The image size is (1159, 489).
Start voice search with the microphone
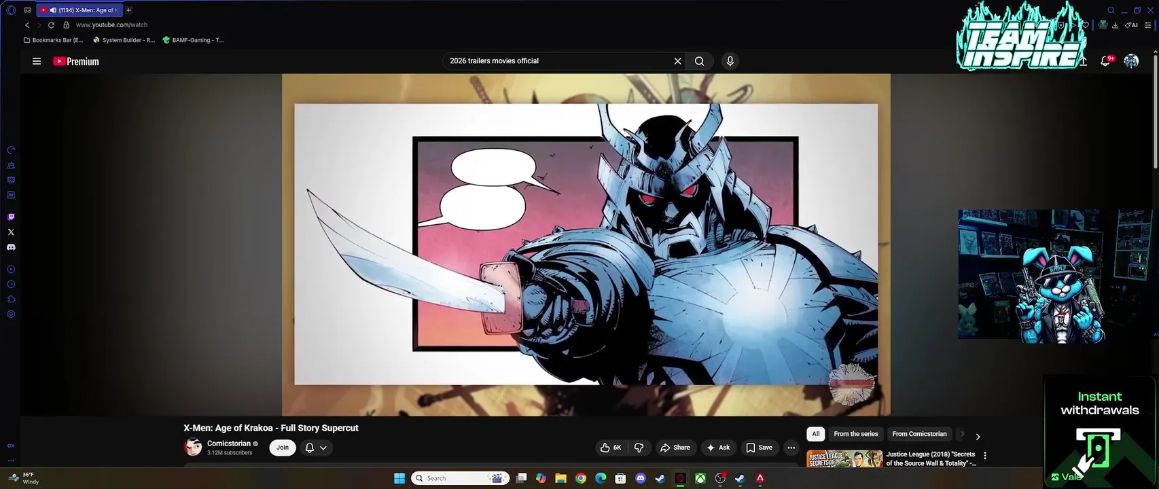[x=730, y=61]
